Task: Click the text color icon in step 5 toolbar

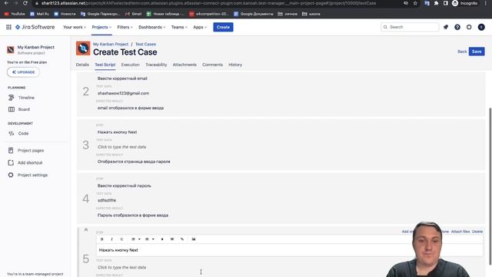Action: point(162,239)
